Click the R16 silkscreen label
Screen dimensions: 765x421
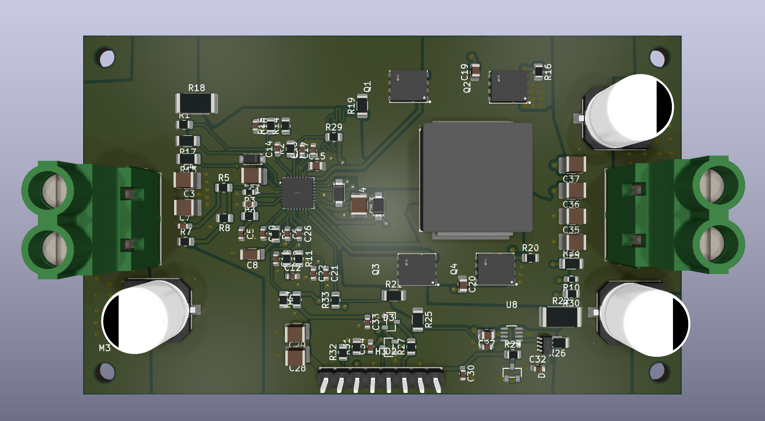point(548,72)
